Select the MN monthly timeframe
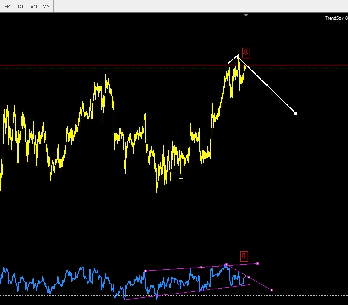Viewport: 348px width, 305px height. [46, 7]
